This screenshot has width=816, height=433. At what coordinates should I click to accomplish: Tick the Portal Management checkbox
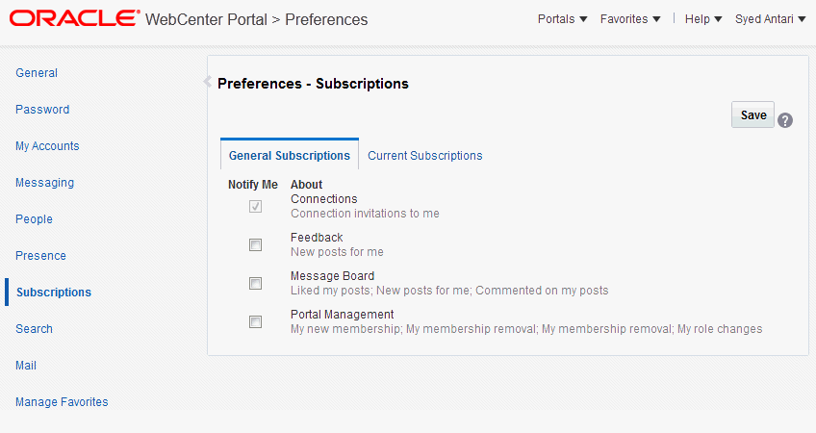[255, 322]
